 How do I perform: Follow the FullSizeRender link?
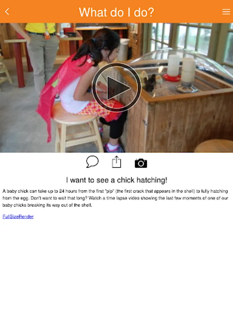pyautogui.click(x=18, y=216)
